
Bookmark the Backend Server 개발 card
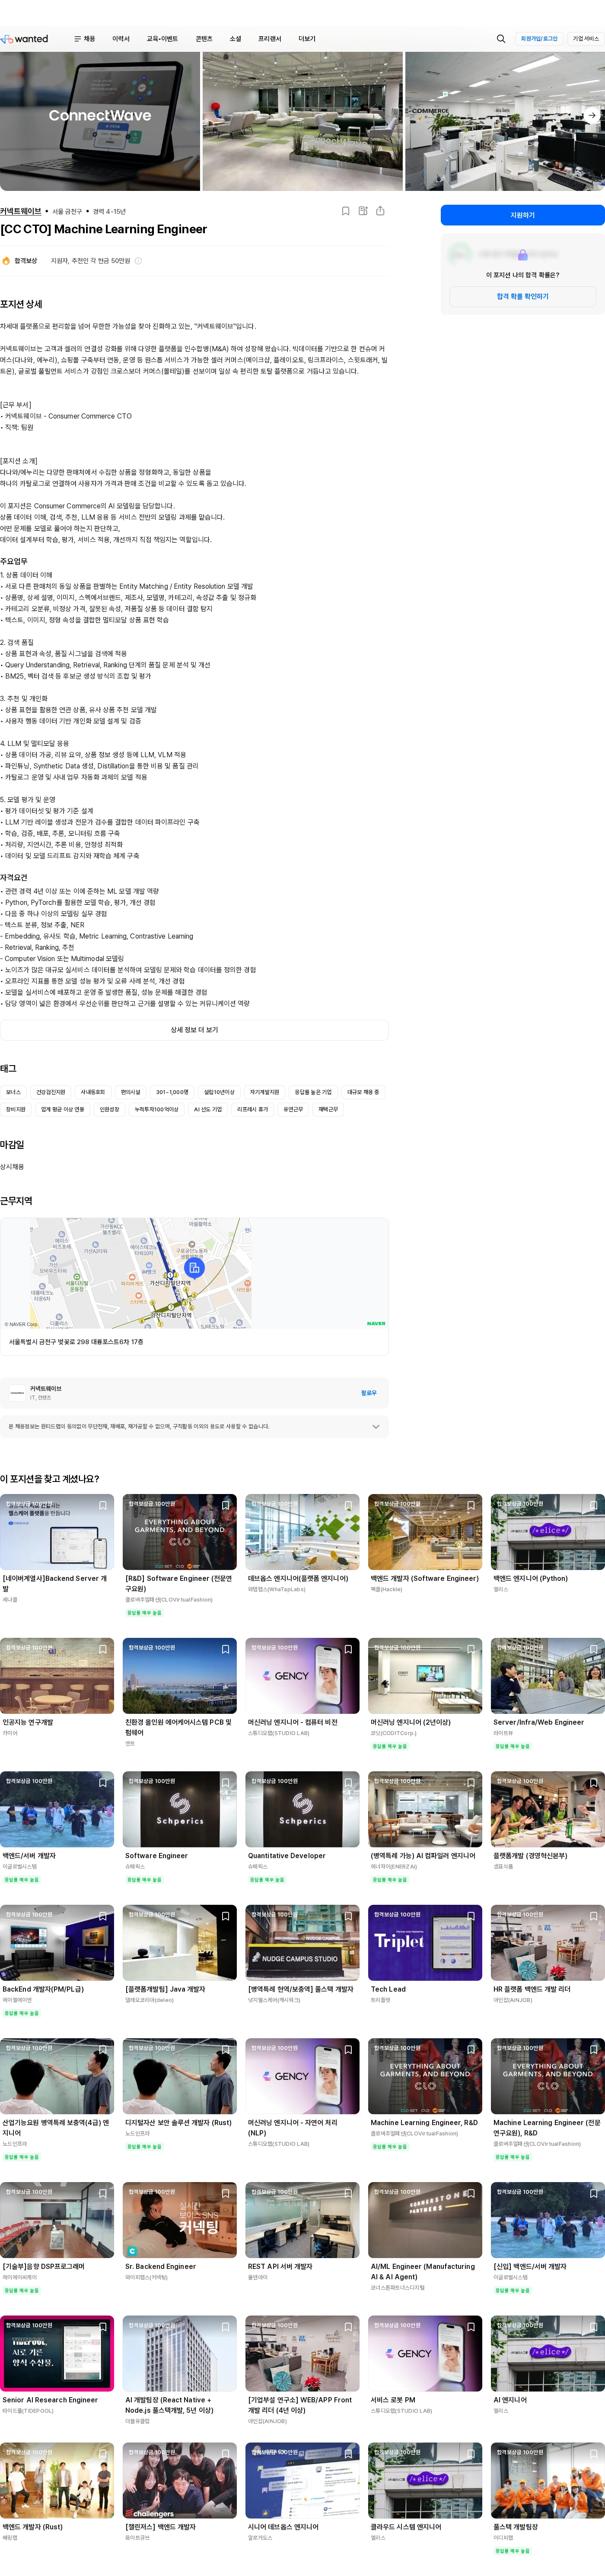tap(102, 1505)
